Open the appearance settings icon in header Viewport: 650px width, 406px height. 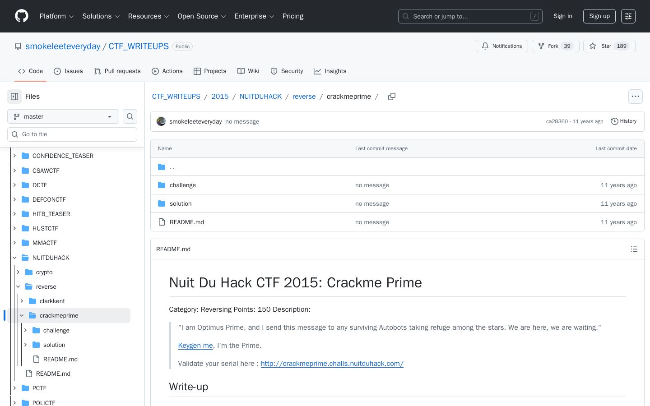pos(628,16)
